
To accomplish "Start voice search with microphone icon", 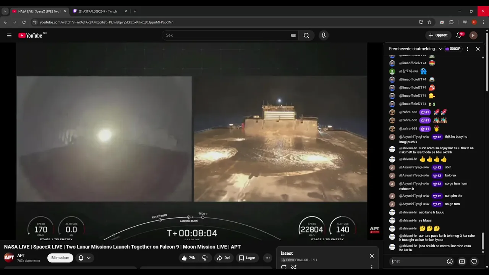I will point(324,36).
